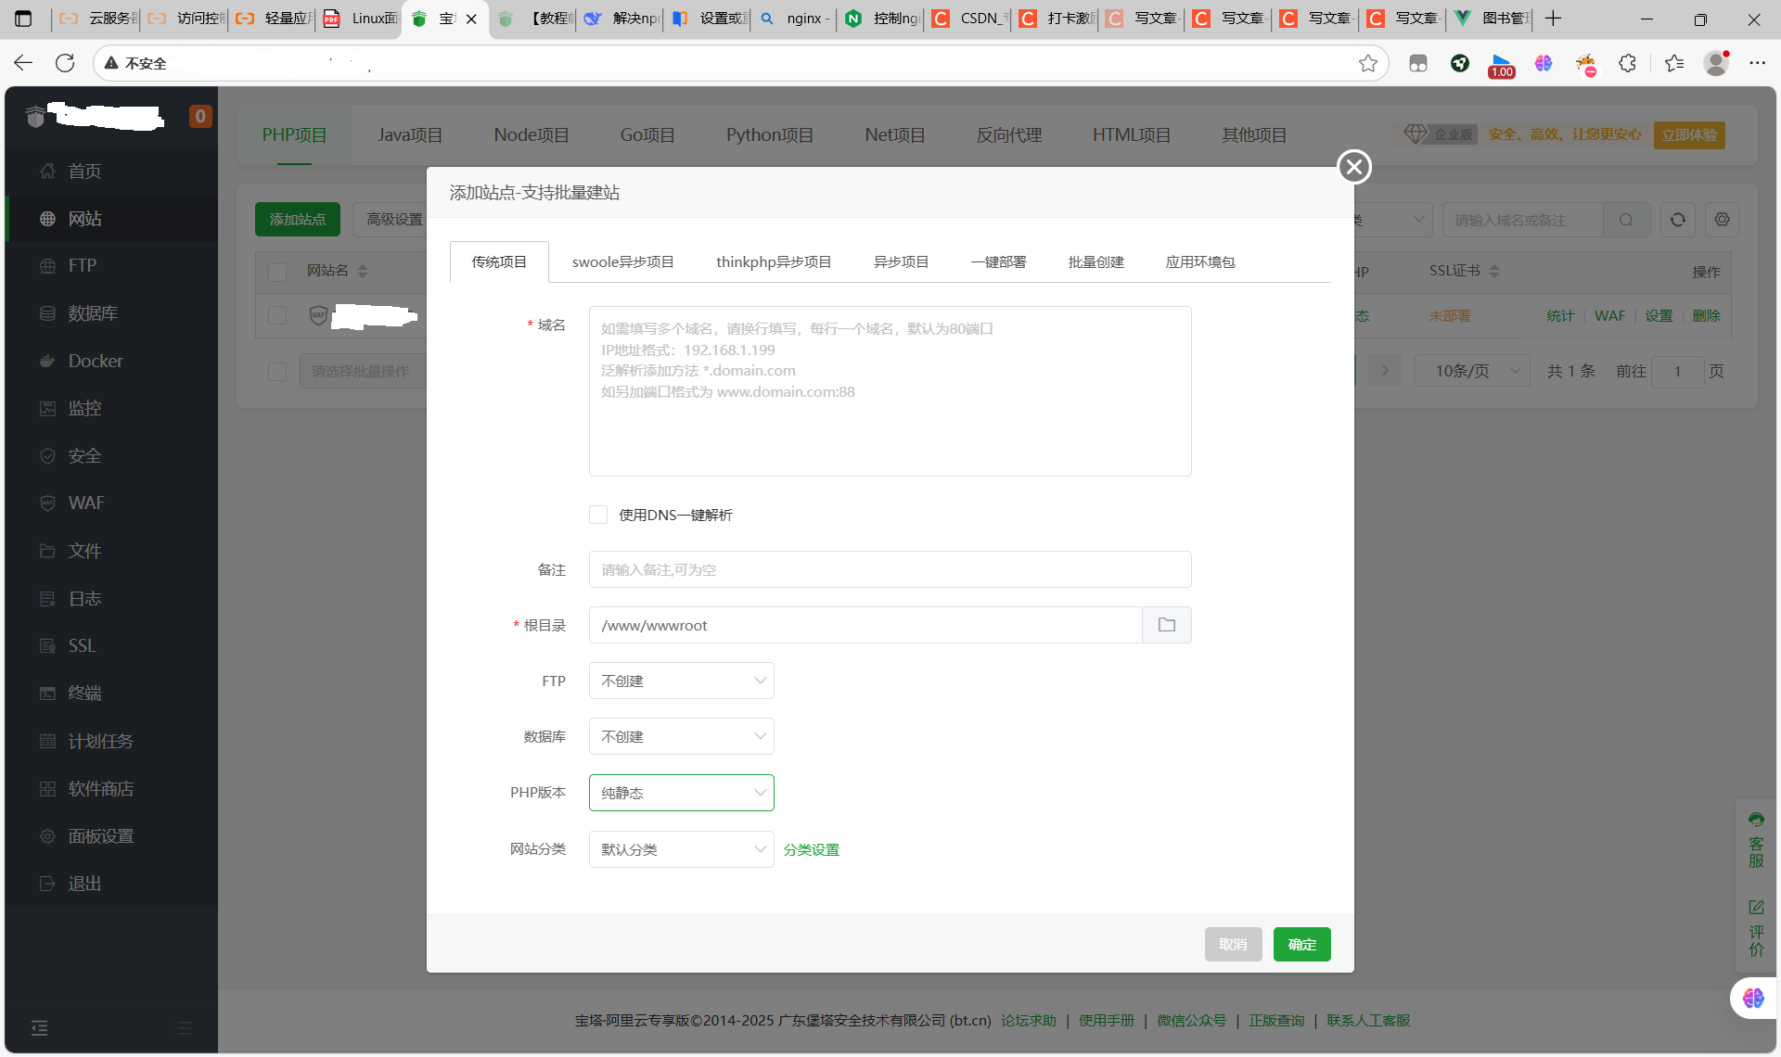Select the swoole异步项目 tab

coord(622,262)
